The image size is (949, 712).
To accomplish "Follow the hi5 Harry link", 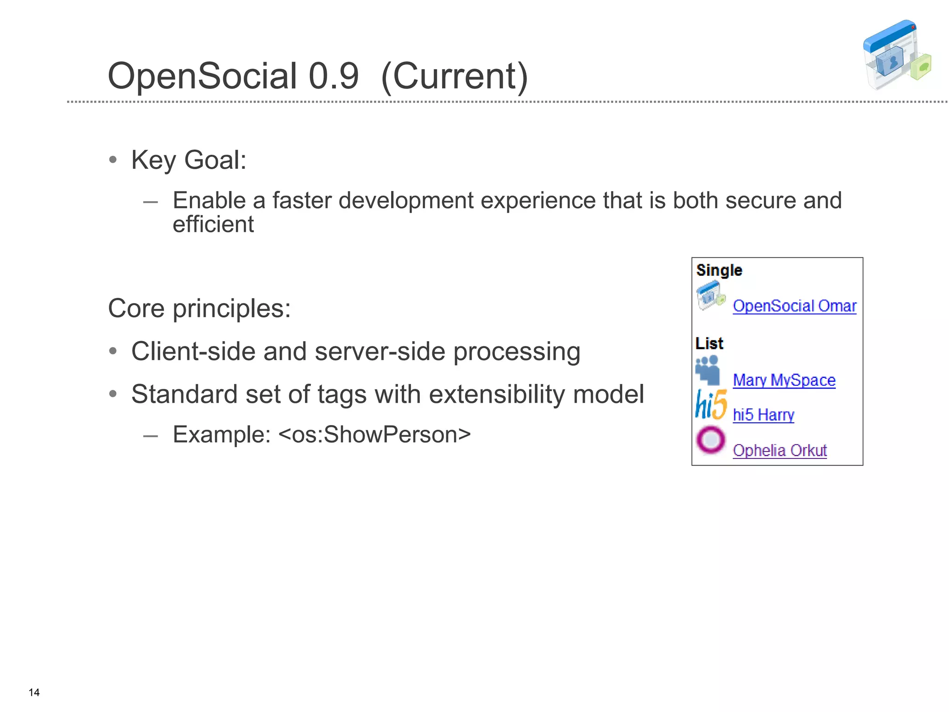I will coord(763,415).
